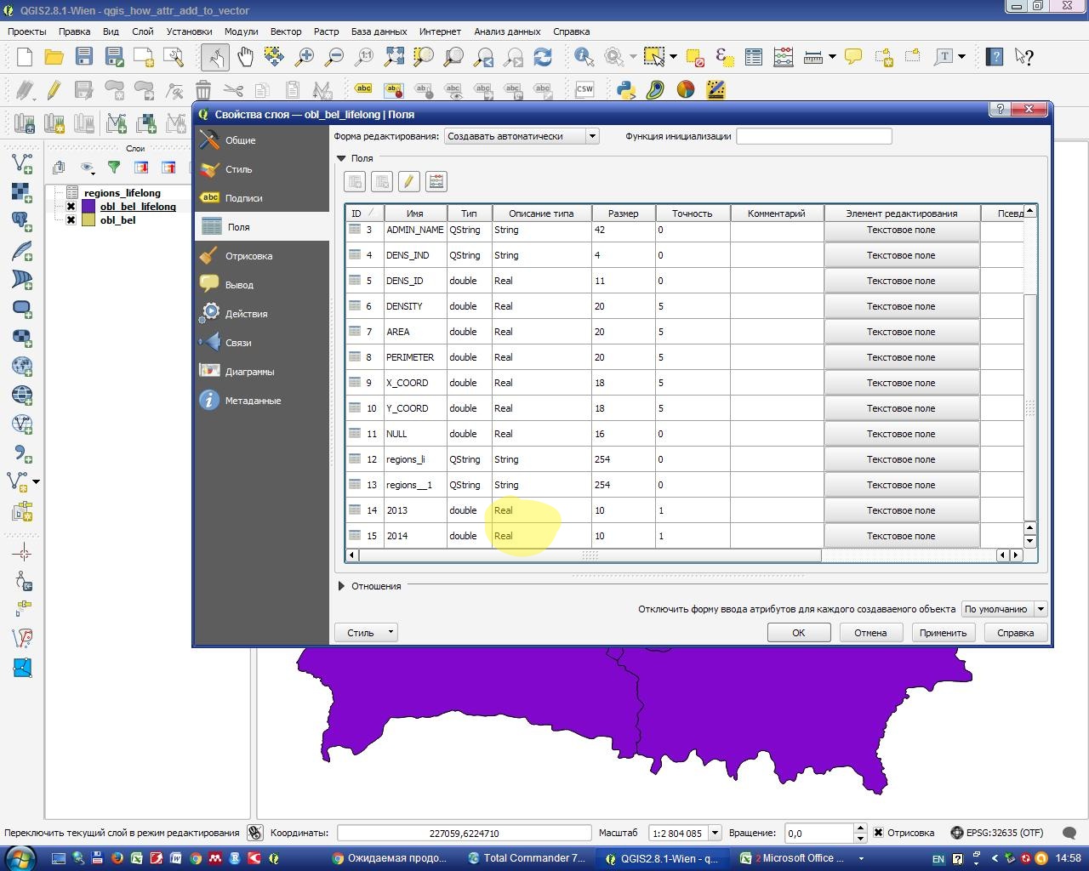This screenshot has height=871, width=1089.
Task: Open the Масштаб scale dropdown
Action: [x=715, y=834]
